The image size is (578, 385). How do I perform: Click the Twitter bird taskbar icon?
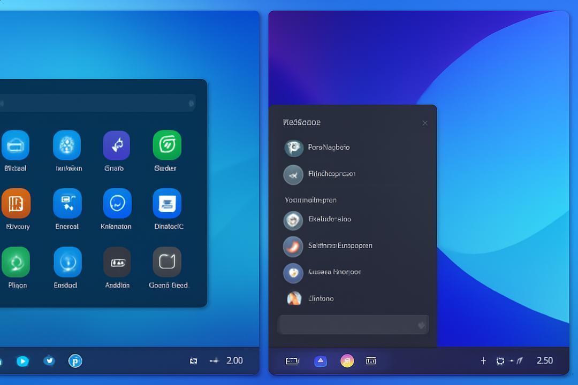click(49, 361)
